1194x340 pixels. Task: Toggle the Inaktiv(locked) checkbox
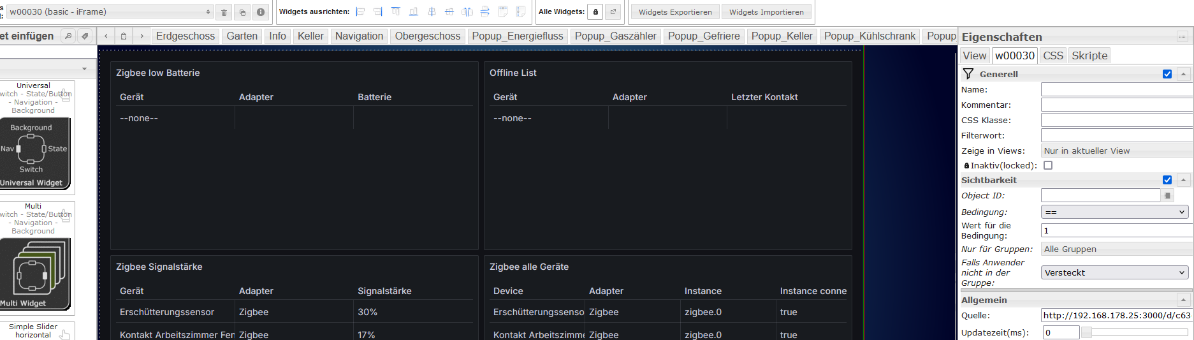1048,165
